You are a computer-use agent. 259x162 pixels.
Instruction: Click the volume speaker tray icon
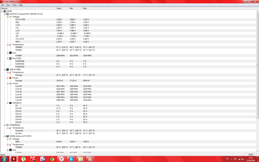242,159
